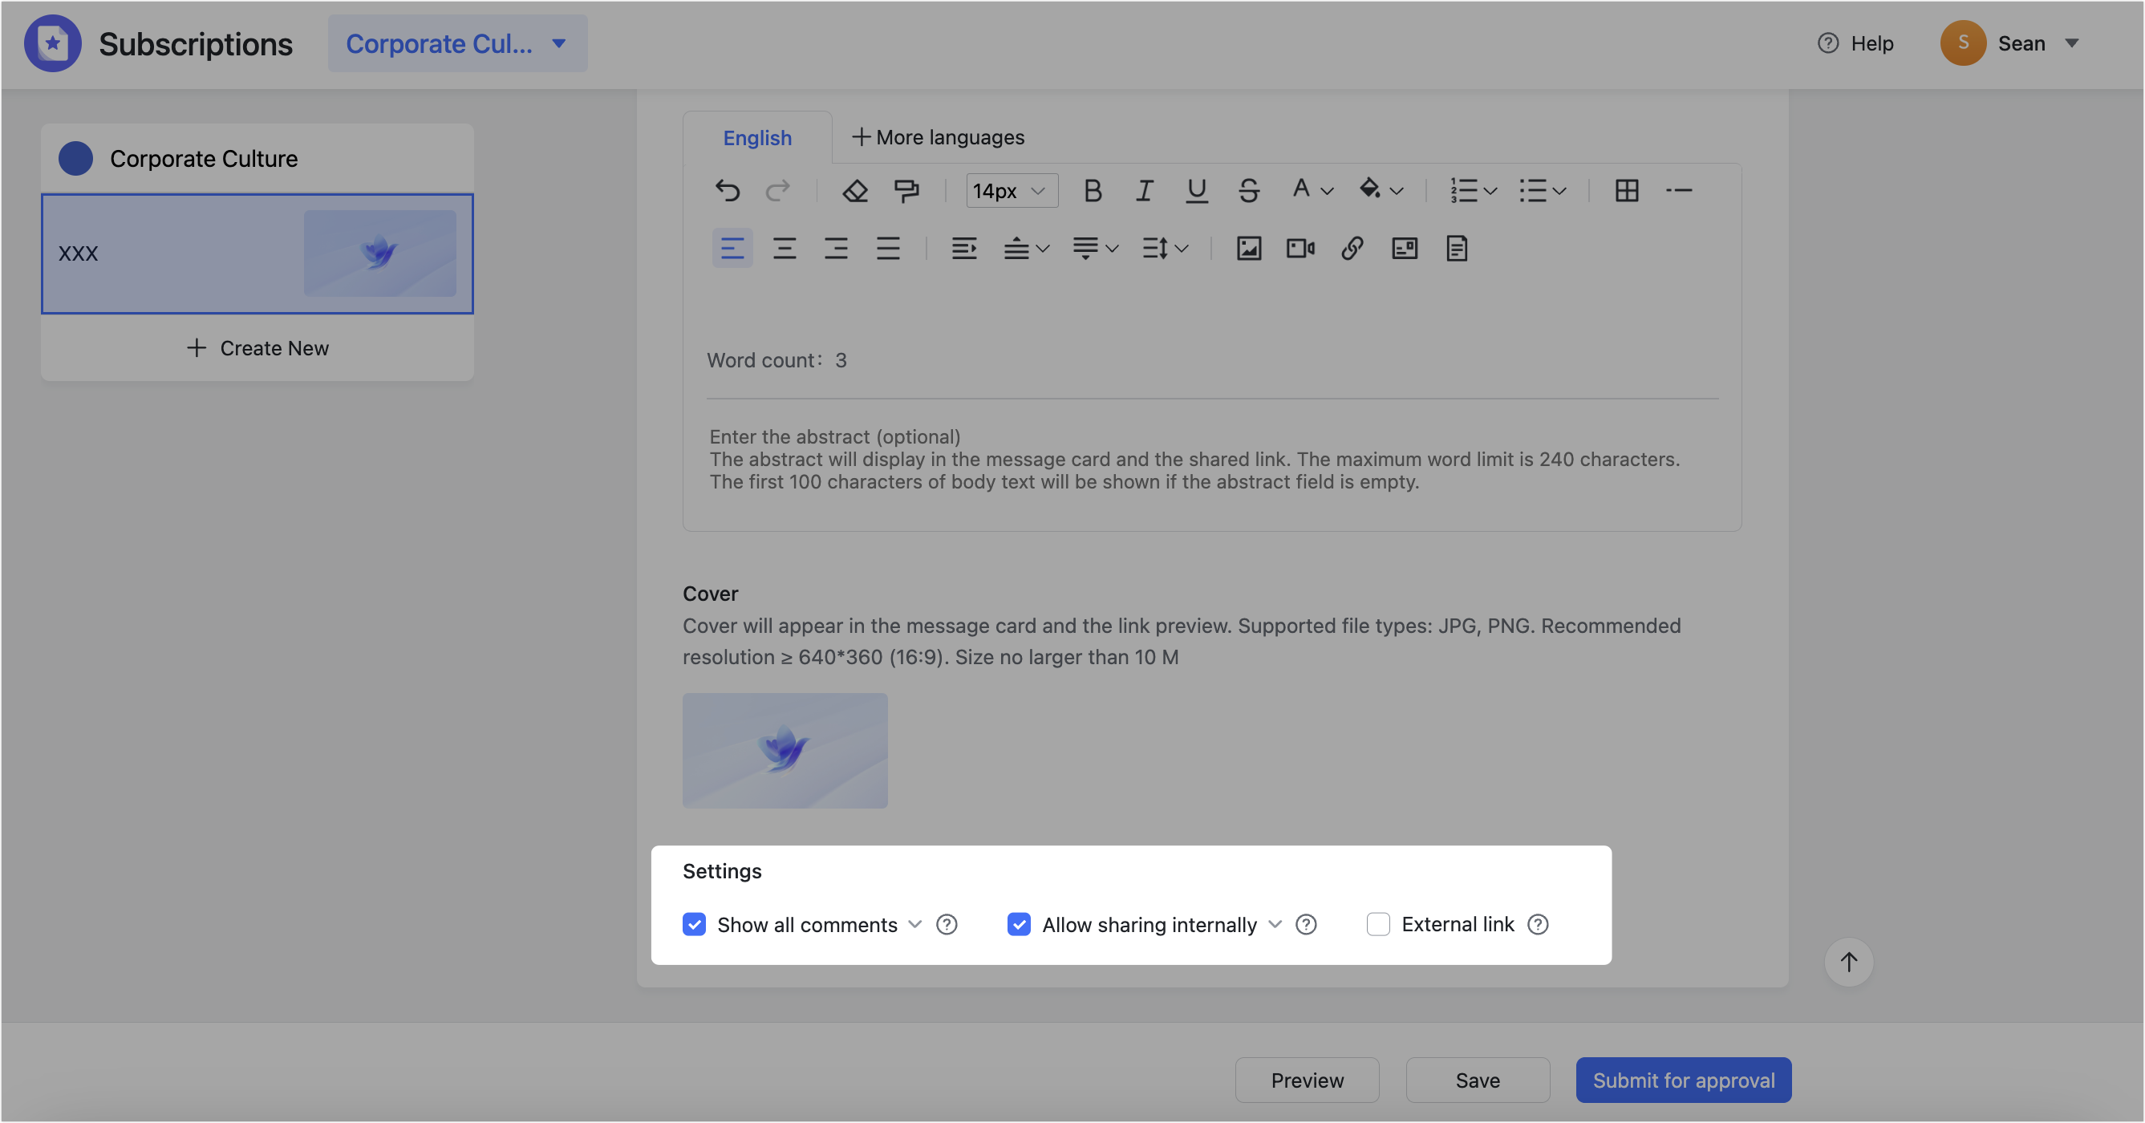The width and height of the screenshot is (2145, 1123).
Task: Toggle underline formatting
Action: (x=1197, y=191)
